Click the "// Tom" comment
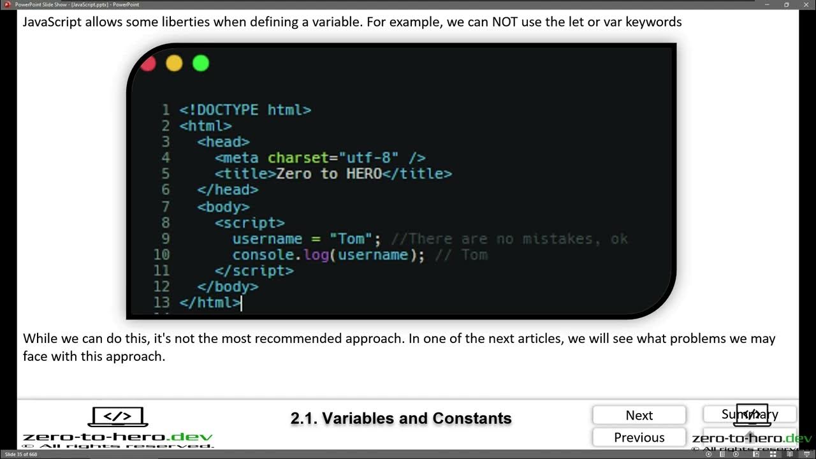 coord(461,254)
